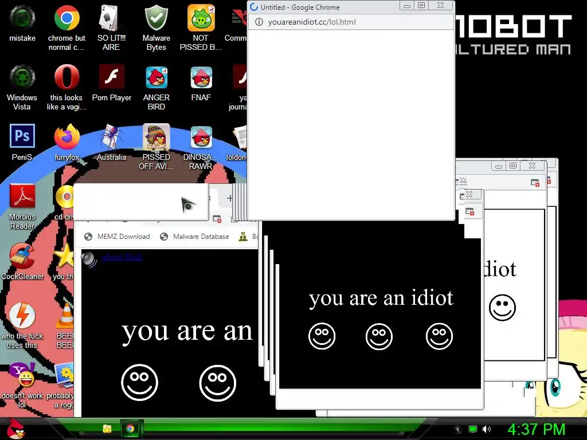Screen dimensions: 587x440
Task: Open the red Opera 'this looks like...' icon
Action: 66,87
